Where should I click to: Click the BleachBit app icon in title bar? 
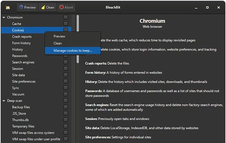point(8,7)
